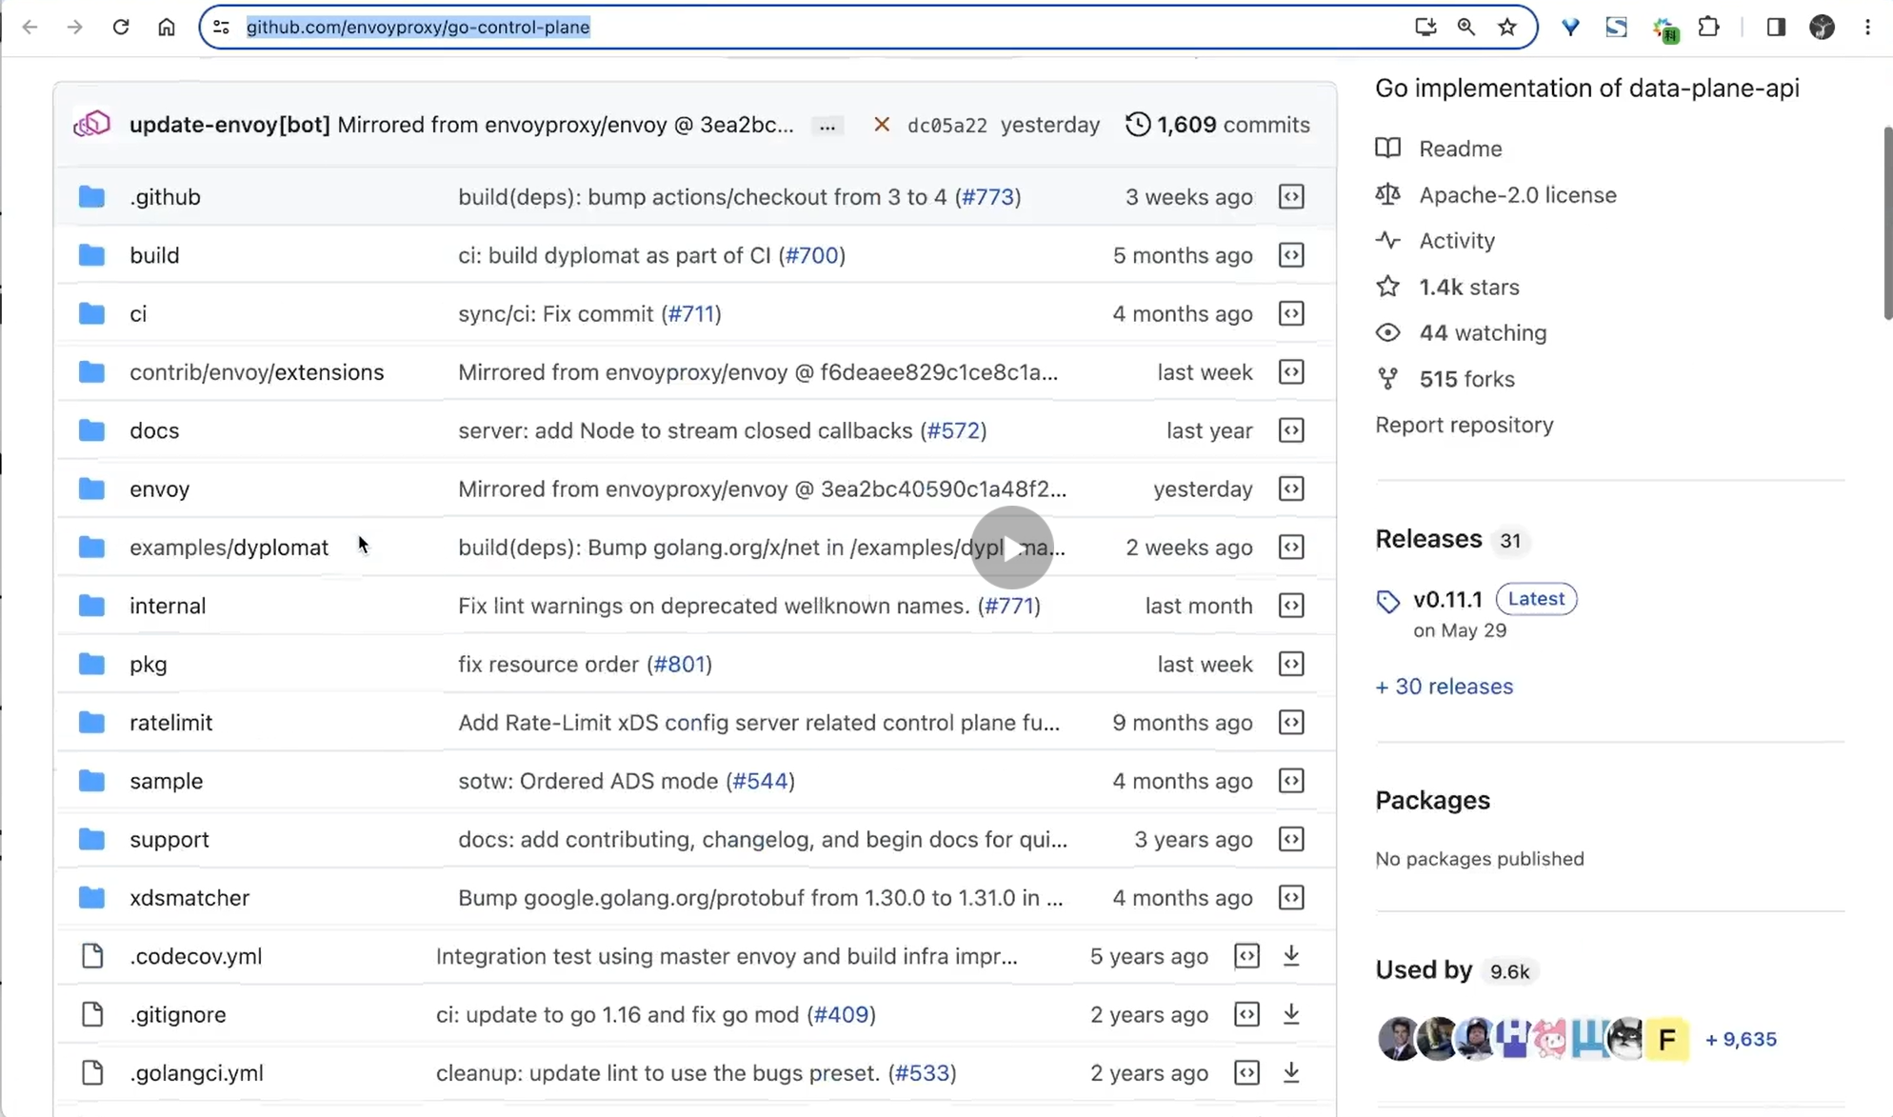The height and width of the screenshot is (1117, 1893).
Task: Open the .golangci.yml file
Action: click(x=196, y=1072)
